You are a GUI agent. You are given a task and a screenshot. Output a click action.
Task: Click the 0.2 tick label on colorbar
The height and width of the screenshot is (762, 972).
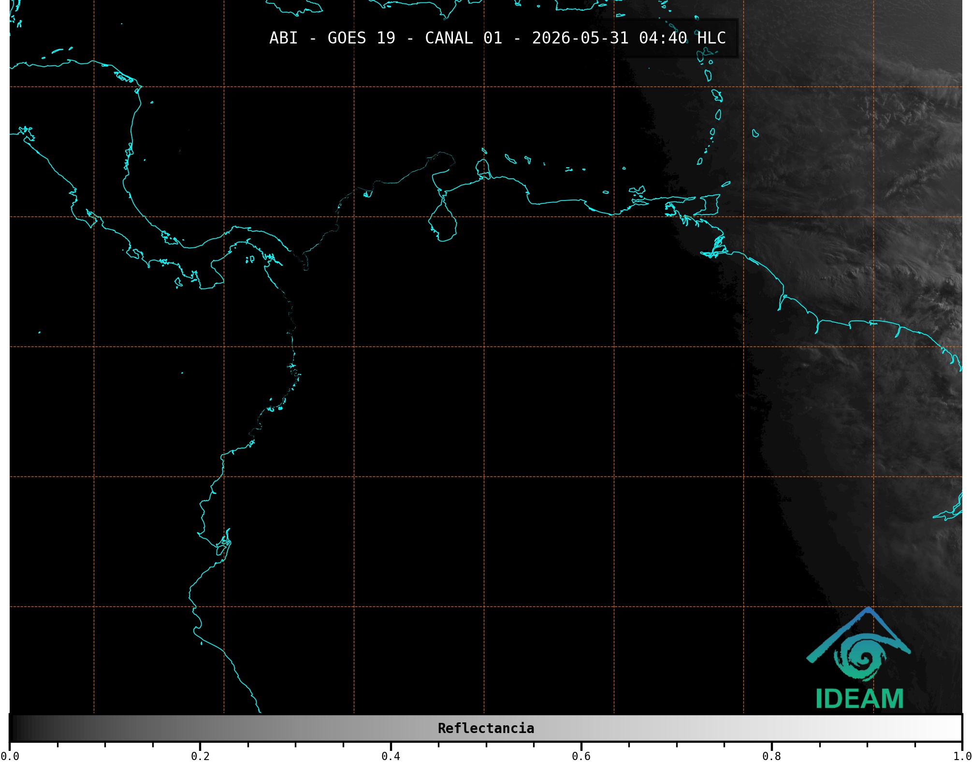coord(200,756)
